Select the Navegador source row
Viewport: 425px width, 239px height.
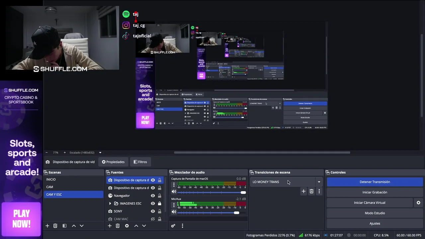pyautogui.click(x=135, y=196)
